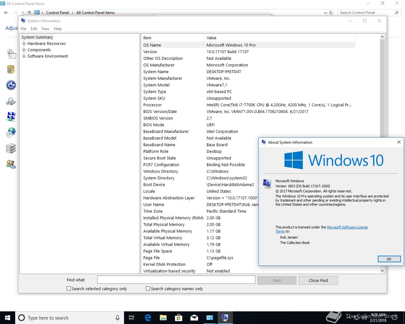Enable Search selected category only

69,289
